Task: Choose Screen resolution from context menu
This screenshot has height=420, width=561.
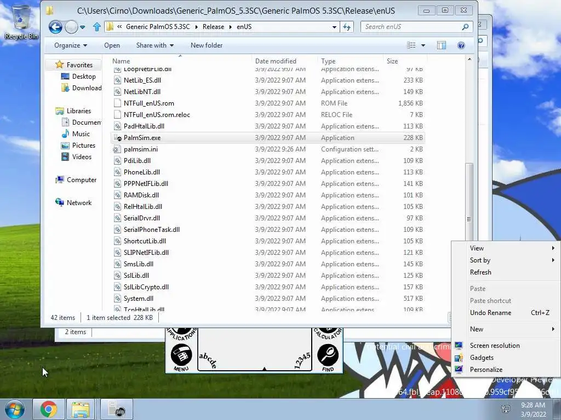Action: (x=506, y=346)
